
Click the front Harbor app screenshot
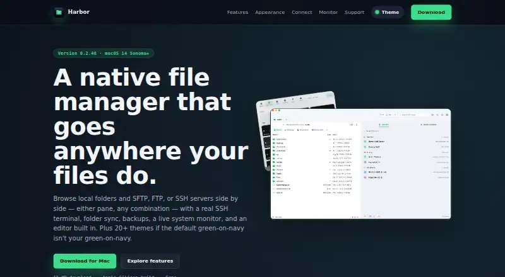[x=360, y=164]
